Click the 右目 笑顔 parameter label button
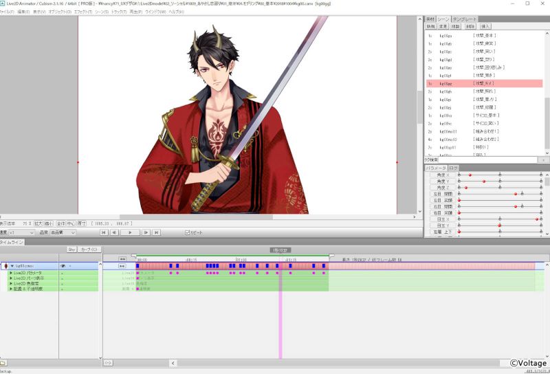Screen dimensions: 550x374 443,212
